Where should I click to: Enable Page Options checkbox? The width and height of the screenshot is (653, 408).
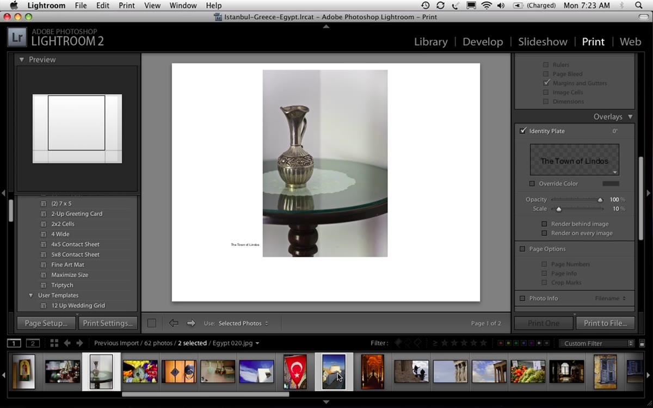click(522, 249)
